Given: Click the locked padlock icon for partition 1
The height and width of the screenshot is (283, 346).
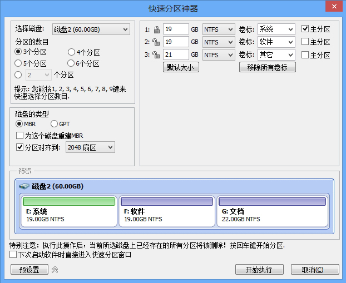Looking at the screenshot, I should [x=156, y=29].
